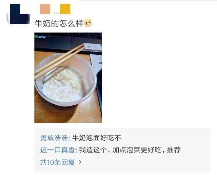Open commenter 勇敢浩浩's profile
The image size is (217, 175).
(x=54, y=138)
